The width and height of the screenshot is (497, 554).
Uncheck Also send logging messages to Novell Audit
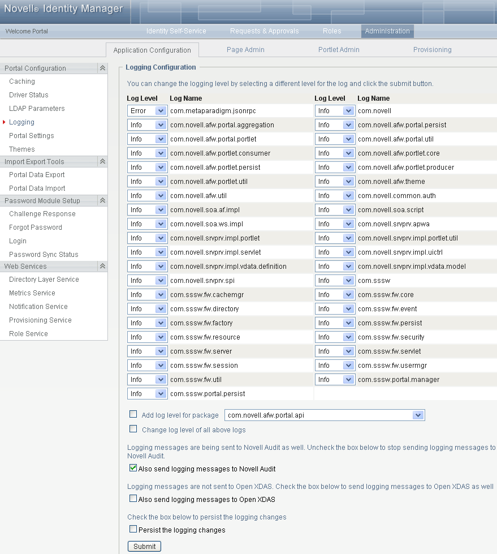133,468
